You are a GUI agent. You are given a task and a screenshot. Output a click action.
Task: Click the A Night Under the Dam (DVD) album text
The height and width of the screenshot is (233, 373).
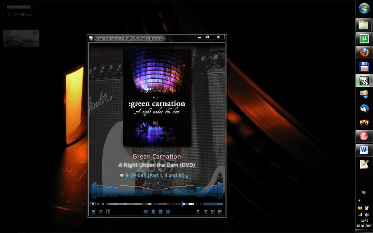click(x=157, y=165)
